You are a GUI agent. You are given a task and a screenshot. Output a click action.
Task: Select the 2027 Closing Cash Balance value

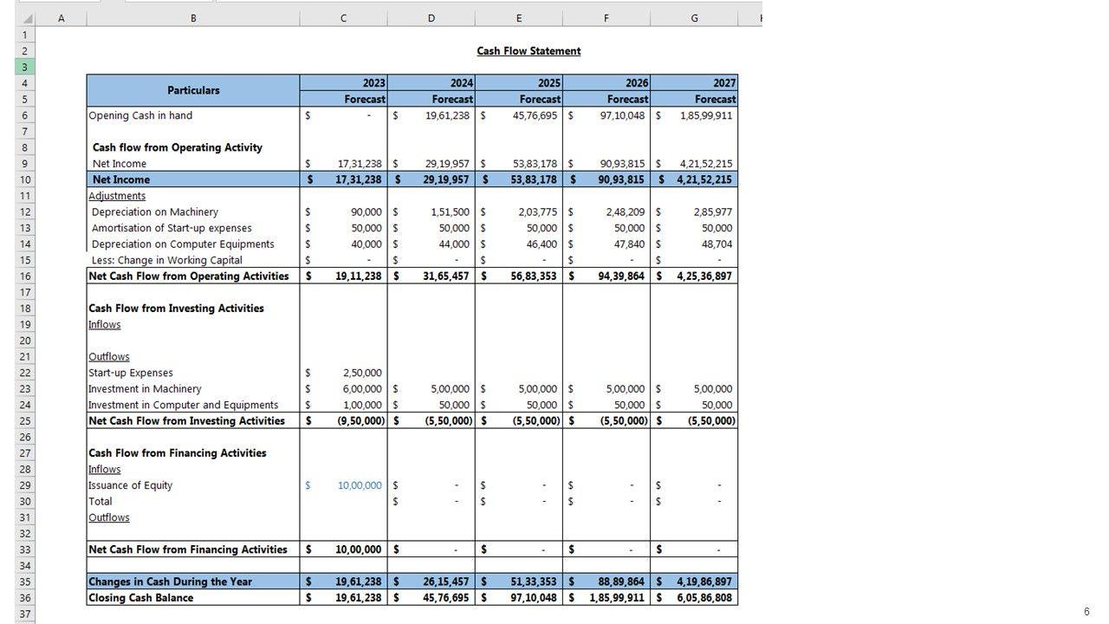tap(704, 598)
